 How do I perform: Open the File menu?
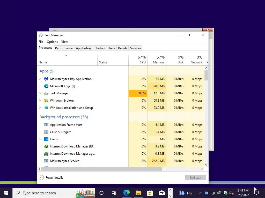[x=41, y=42]
